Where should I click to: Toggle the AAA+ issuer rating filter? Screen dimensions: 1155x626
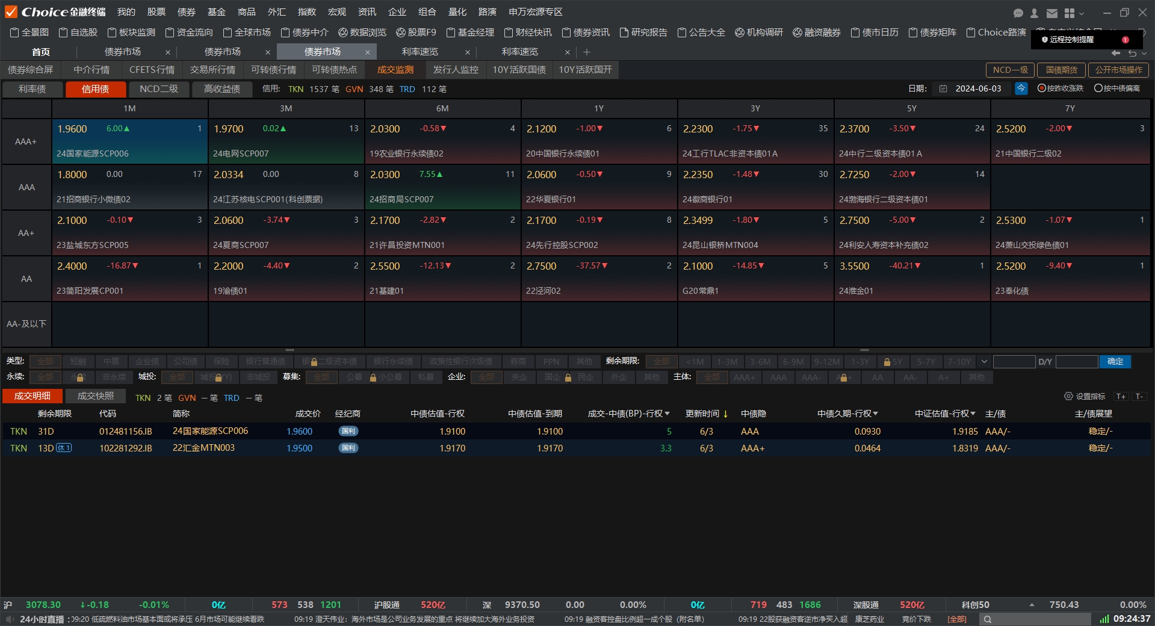point(745,377)
